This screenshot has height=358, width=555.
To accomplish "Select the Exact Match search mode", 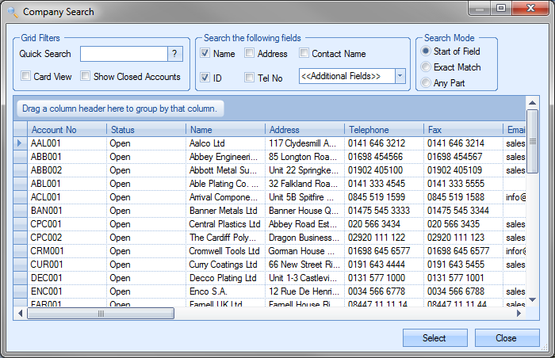I will click(427, 67).
